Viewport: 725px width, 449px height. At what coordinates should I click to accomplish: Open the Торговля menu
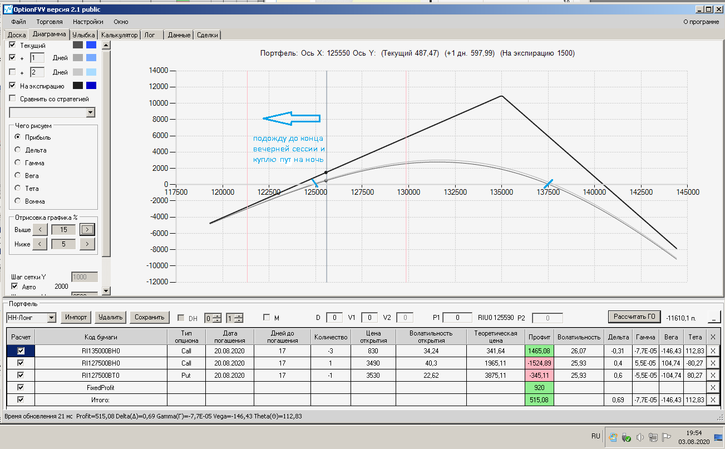click(x=49, y=22)
